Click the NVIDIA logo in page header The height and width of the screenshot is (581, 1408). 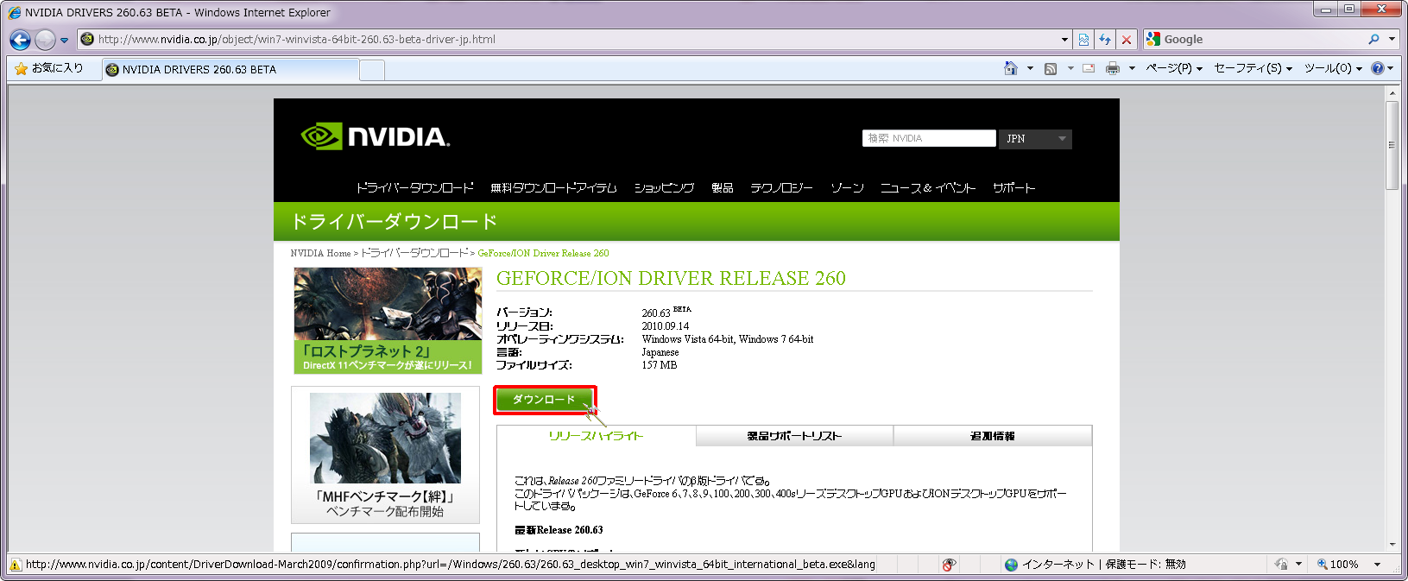point(376,136)
